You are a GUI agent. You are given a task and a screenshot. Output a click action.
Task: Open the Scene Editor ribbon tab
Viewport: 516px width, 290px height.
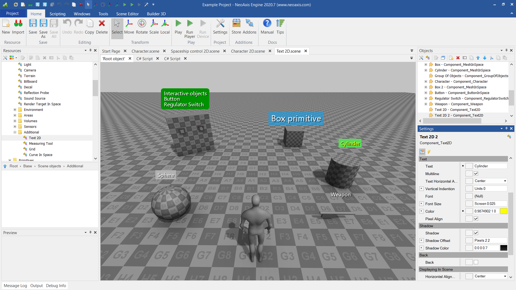pos(127,14)
